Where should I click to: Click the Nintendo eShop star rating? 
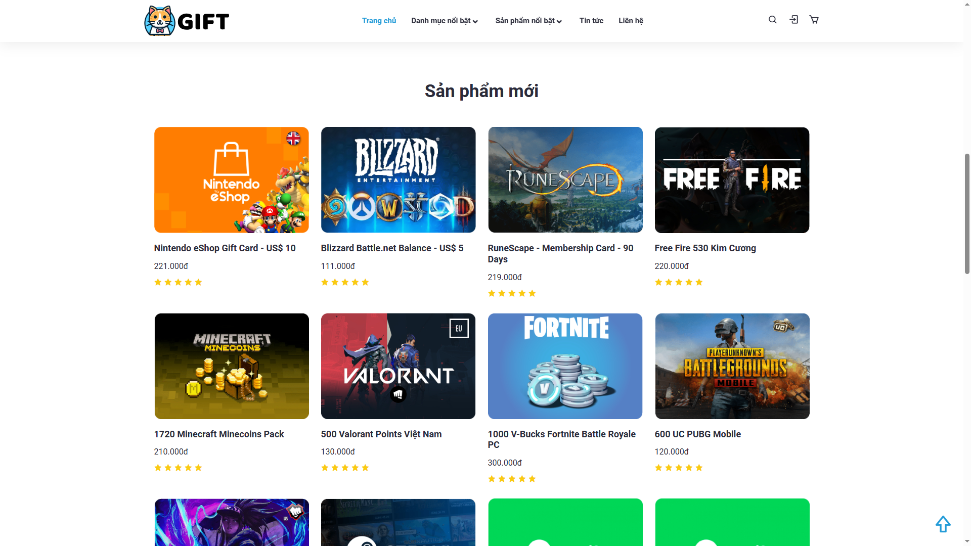coord(178,282)
